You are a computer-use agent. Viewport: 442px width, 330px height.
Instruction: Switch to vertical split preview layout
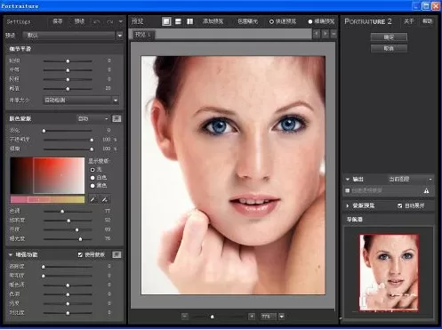[189, 21]
